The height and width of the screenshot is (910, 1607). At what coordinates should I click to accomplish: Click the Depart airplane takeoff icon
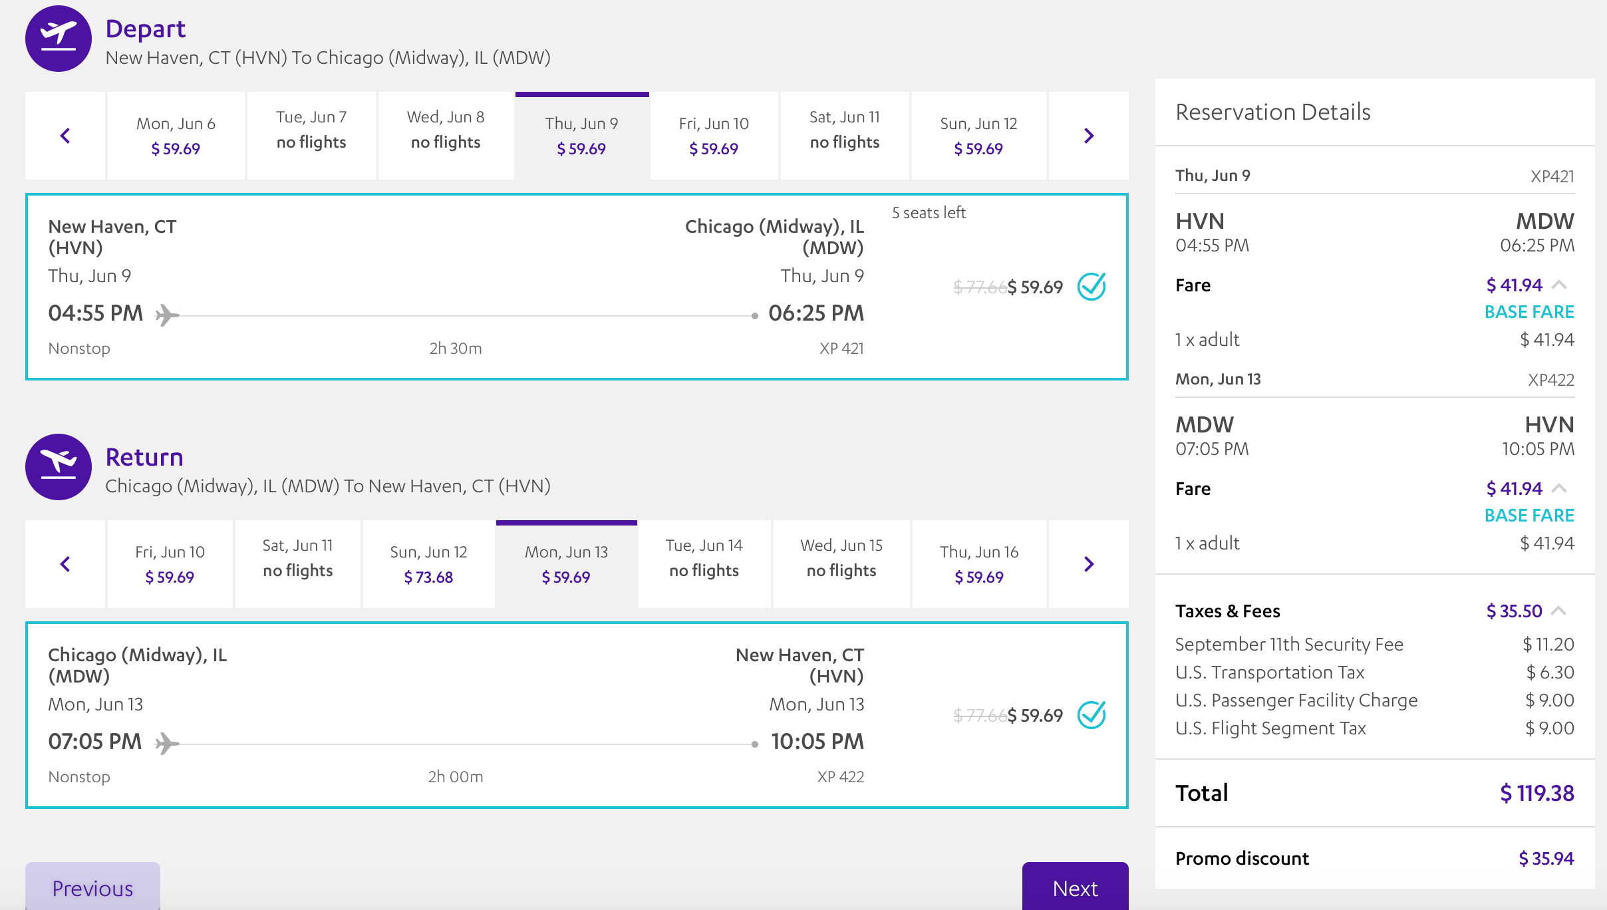59,39
